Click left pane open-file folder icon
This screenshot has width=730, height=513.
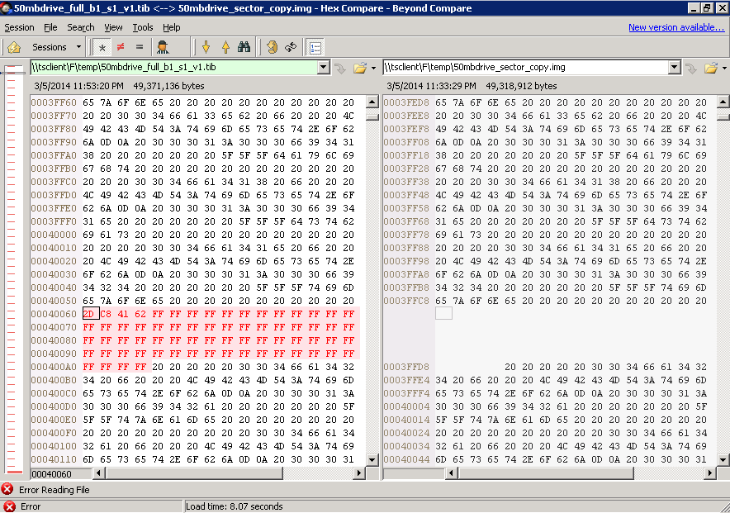(359, 69)
